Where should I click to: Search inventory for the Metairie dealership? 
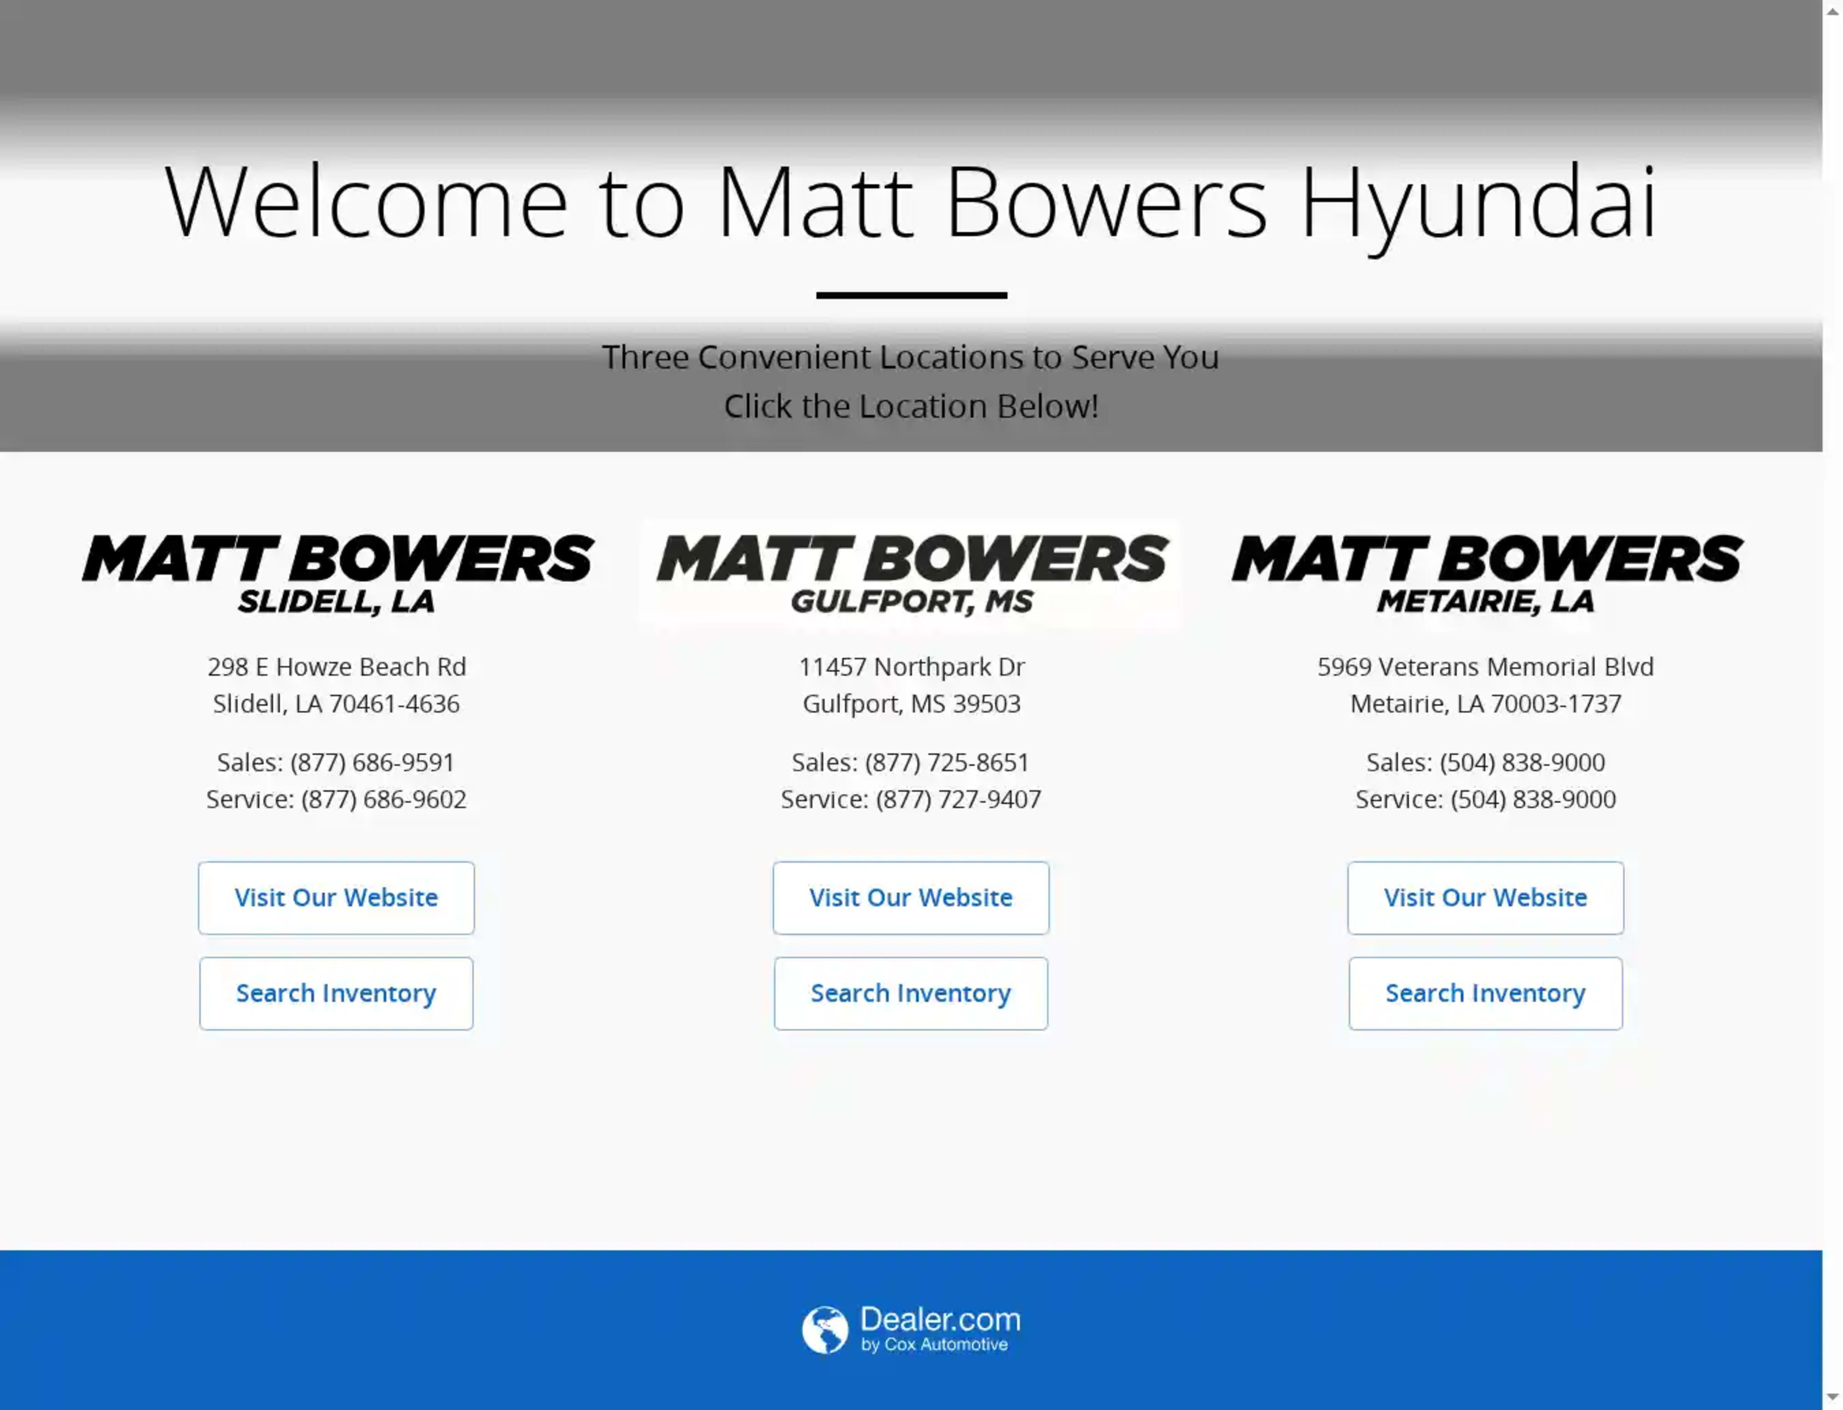click(1485, 993)
